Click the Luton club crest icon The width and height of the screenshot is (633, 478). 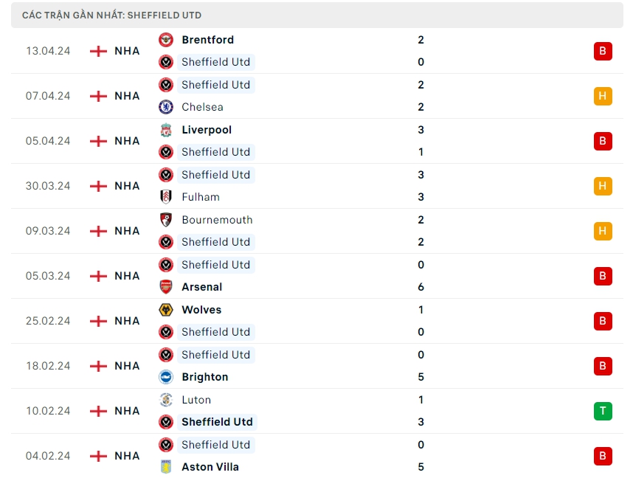166,400
